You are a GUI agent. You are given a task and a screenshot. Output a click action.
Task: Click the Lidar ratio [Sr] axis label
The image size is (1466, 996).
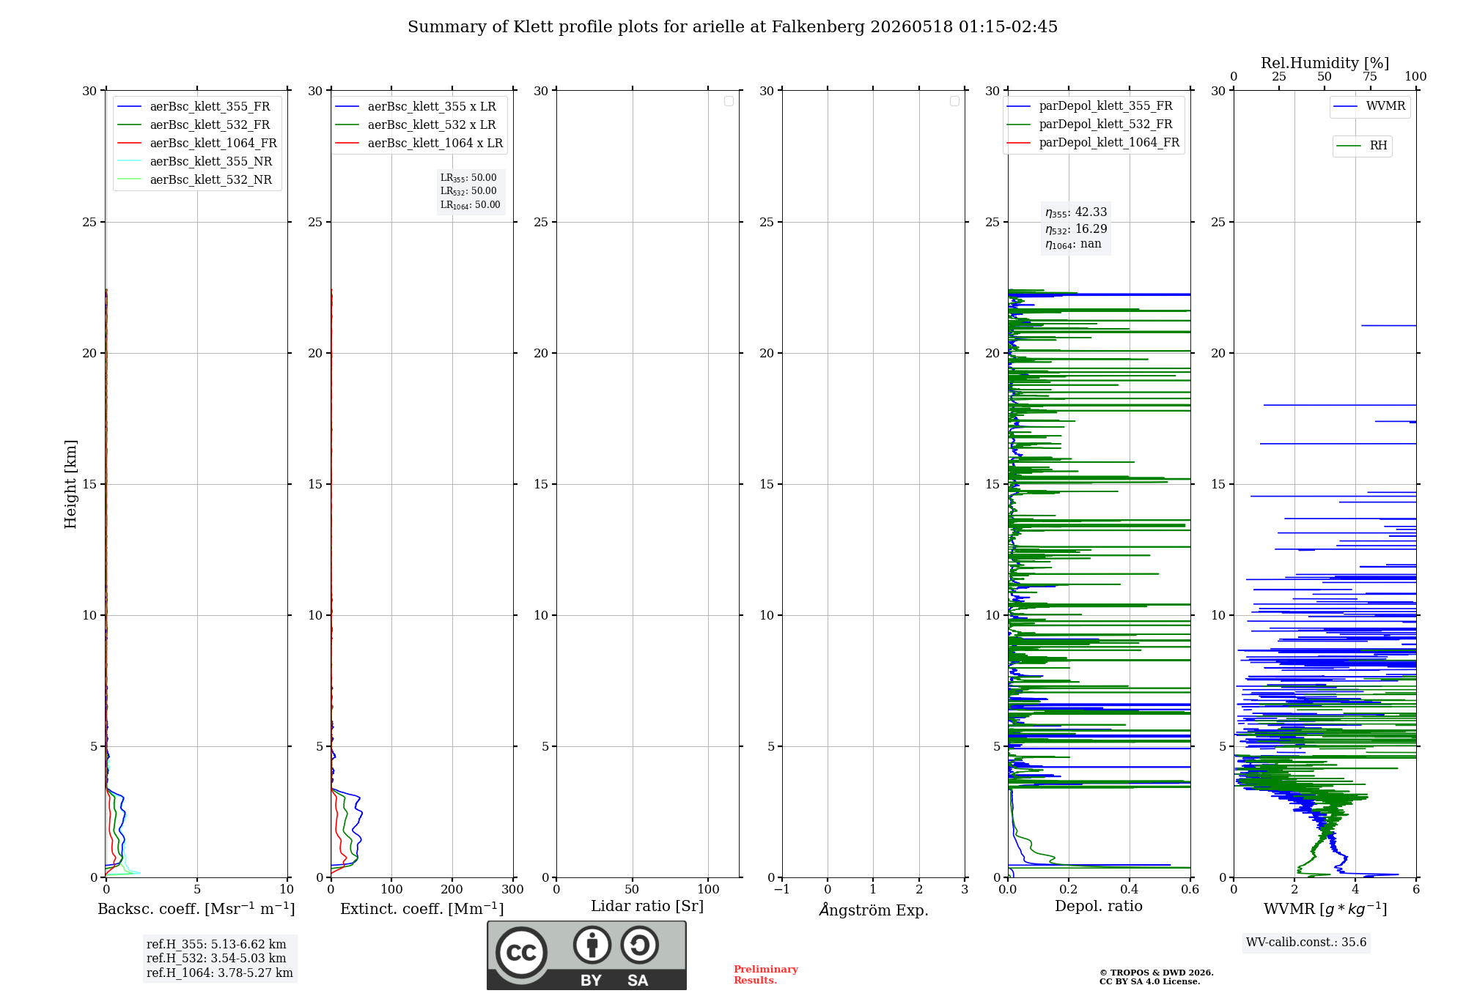pos(647,907)
